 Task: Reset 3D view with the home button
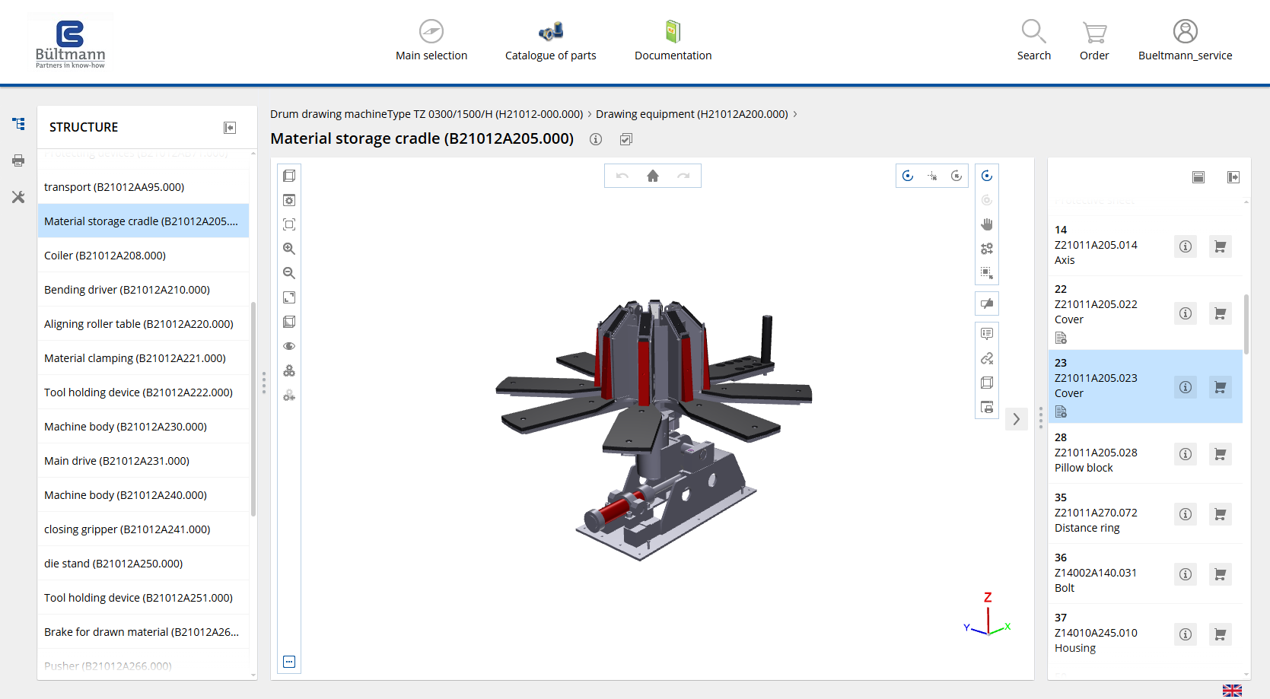[653, 176]
